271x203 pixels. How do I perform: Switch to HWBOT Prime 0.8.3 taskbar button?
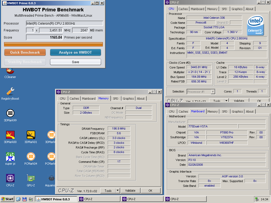pyautogui.click(x=56, y=199)
